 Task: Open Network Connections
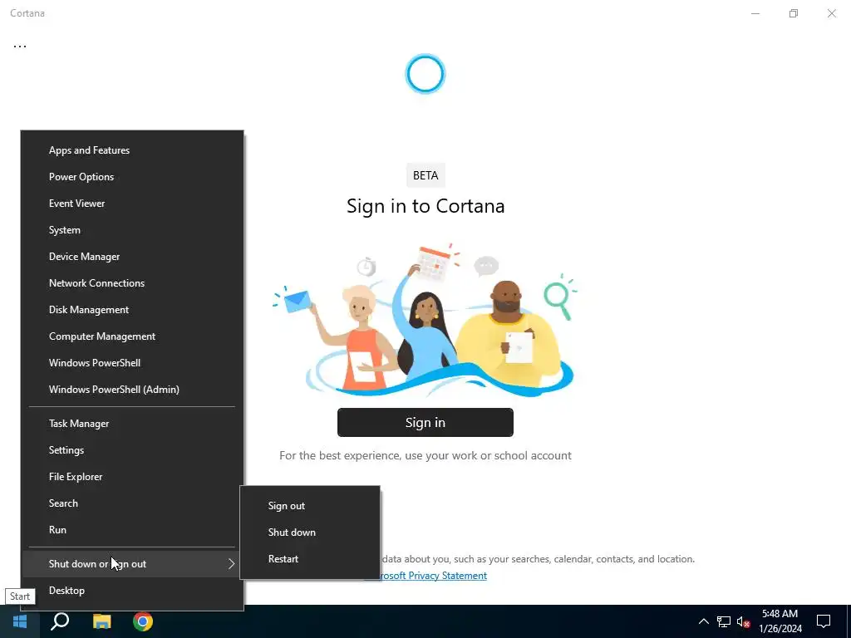coord(132,283)
